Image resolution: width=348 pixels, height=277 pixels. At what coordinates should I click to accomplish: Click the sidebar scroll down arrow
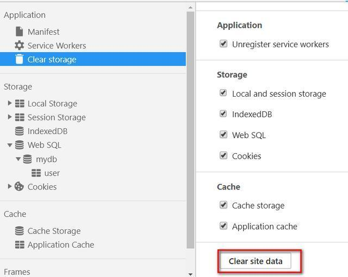(190, 273)
